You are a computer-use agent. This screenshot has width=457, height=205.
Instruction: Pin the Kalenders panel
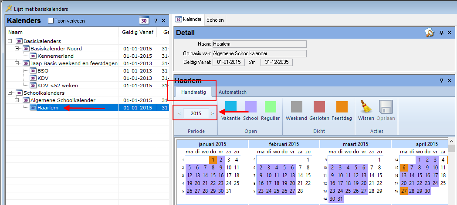[156, 20]
